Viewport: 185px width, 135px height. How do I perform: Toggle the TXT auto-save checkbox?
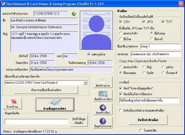point(163,22)
